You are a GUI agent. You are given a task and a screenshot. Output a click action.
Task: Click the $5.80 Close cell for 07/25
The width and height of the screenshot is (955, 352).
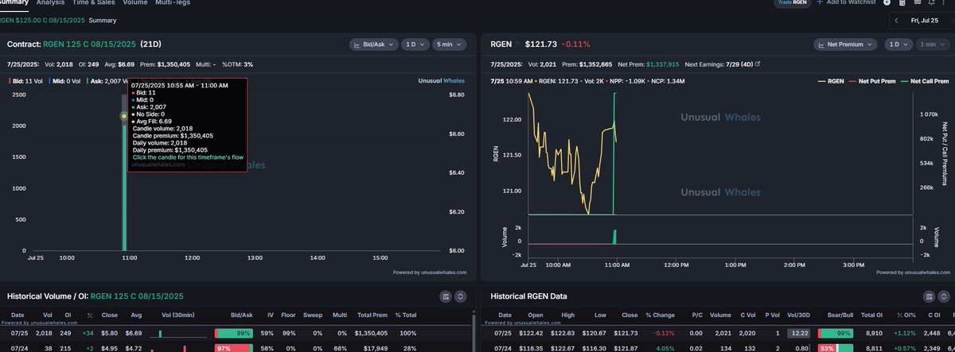click(110, 333)
